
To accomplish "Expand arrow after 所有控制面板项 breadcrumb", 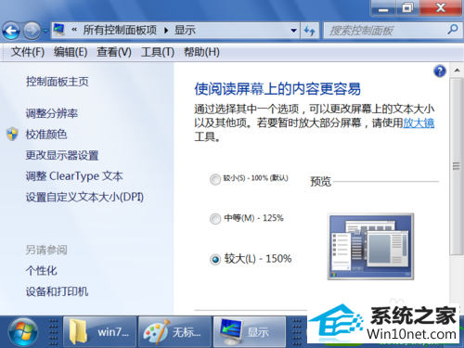I will tap(166, 31).
